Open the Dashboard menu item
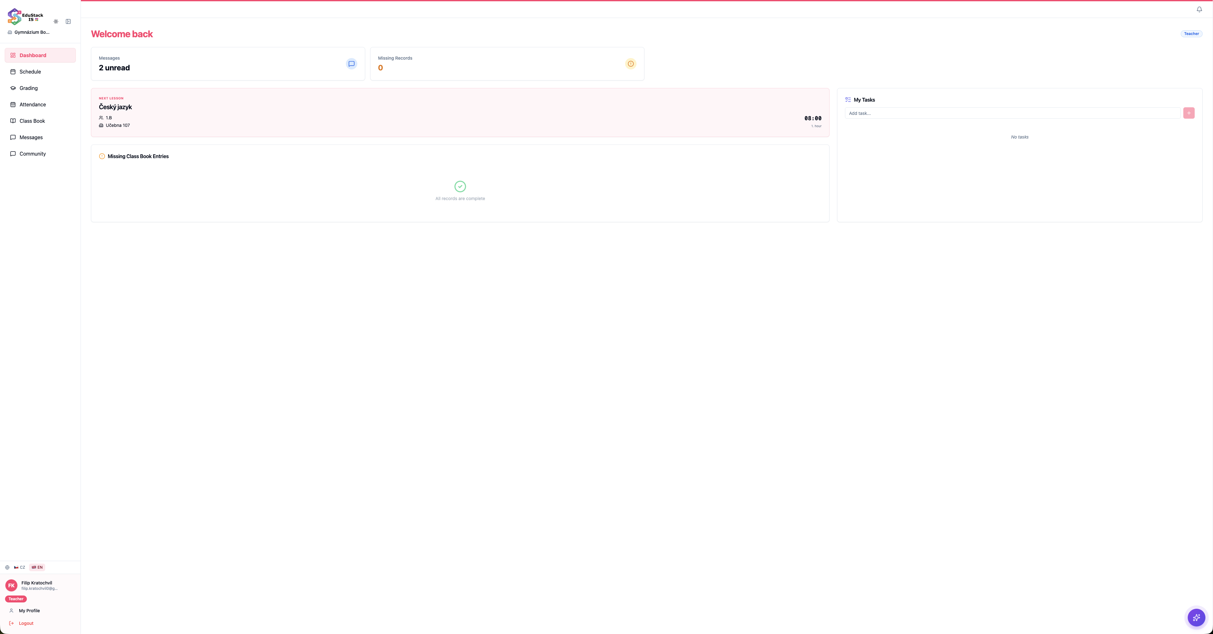Image resolution: width=1213 pixels, height=634 pixels. click(x=40, y=56)
